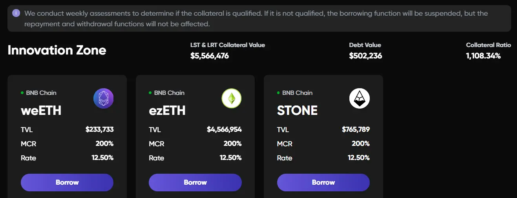Click the ezETH green diamond icon
This screenshot has height=198, width=517.
click(x=232, y=98)
